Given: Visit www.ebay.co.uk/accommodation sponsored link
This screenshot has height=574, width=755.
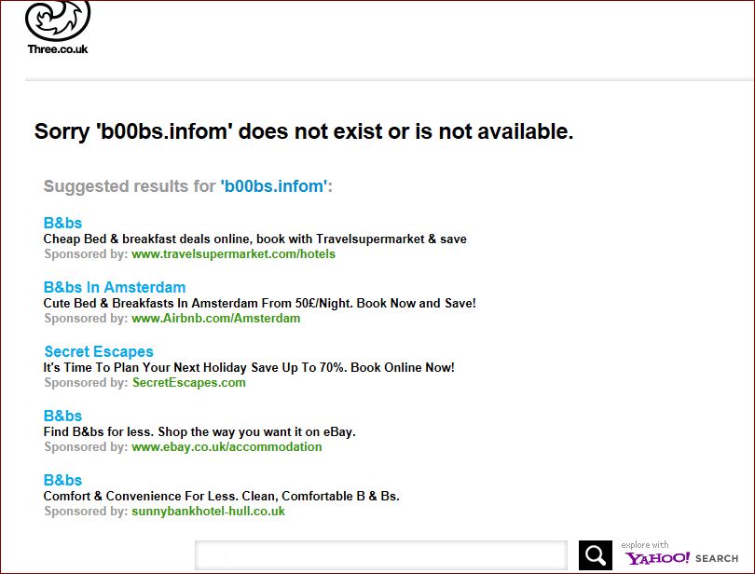Looking at the screenshot, I should (226, 447).
